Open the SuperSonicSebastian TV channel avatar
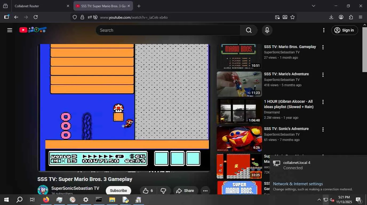This screenshot has width=367, height=205. pos(43,190)
